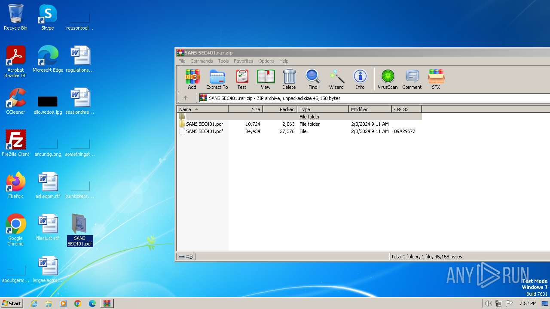Run the VirusScan icon
Image resolution: width=550 pixels, height=309 pixels.
[388, 79]
